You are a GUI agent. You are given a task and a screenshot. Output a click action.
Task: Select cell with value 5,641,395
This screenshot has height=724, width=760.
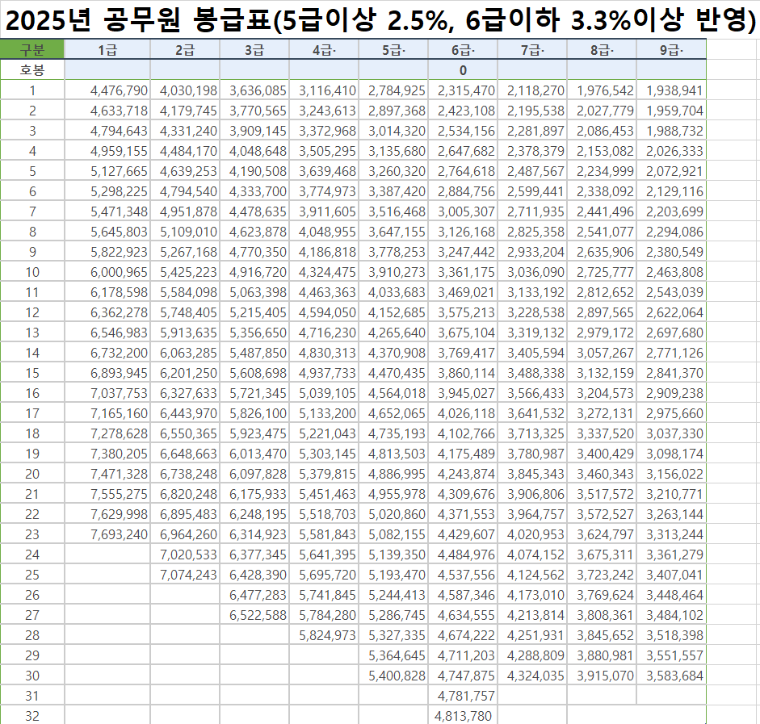coord(324,555)
